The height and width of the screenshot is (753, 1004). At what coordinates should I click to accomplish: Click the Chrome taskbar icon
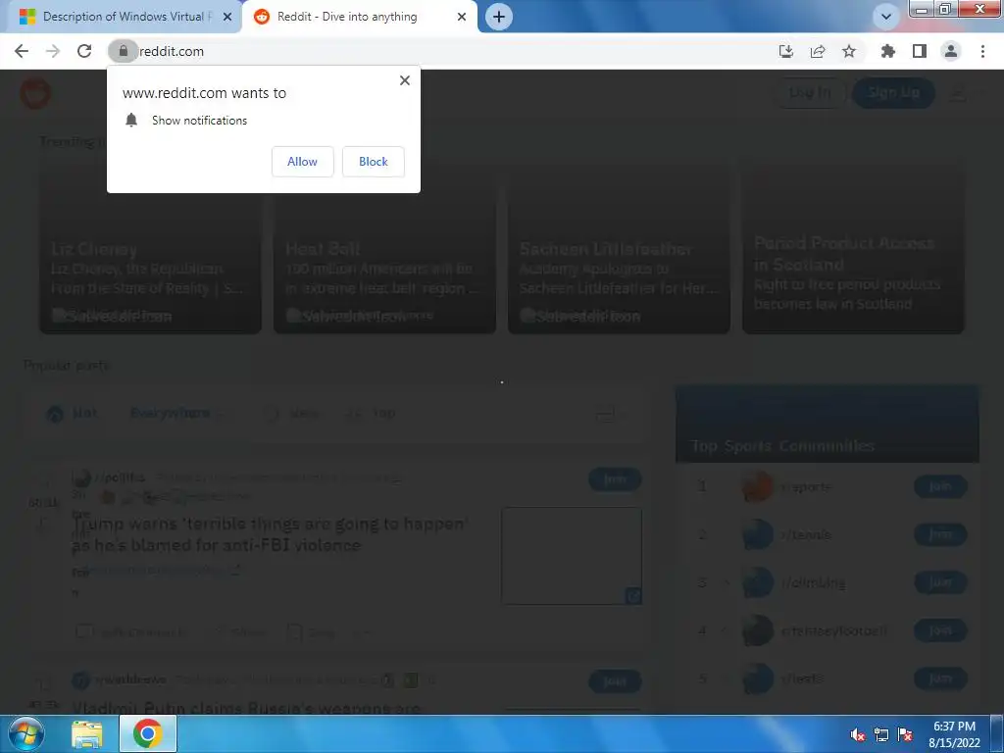pyautogui.click(x=148, y=734)
